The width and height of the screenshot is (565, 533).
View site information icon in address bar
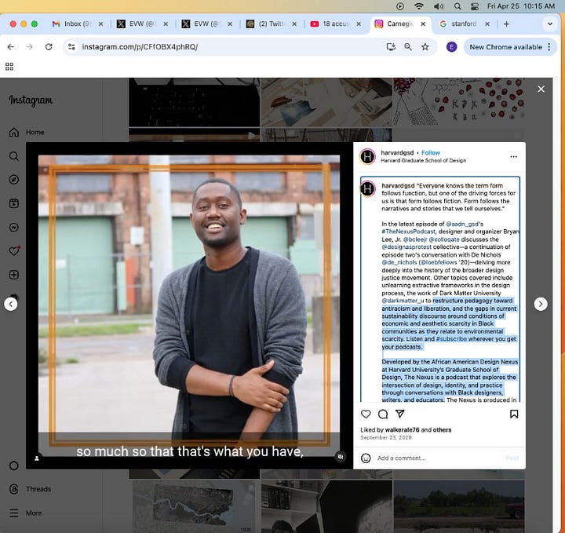tap(71, 47)
